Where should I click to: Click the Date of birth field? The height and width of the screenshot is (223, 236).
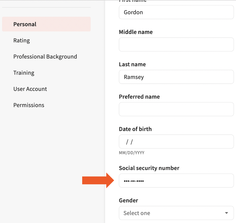(x=176, y=142)
